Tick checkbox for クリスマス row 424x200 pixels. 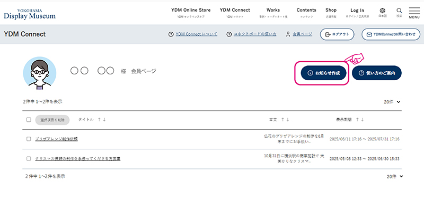[x=29, y=158]
